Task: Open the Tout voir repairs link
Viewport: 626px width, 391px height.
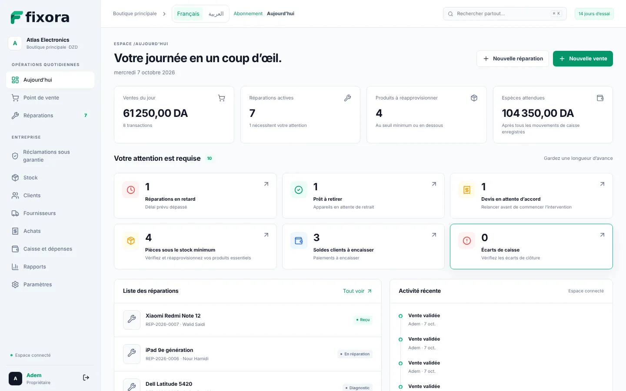Action: click(x=357, y=291)
